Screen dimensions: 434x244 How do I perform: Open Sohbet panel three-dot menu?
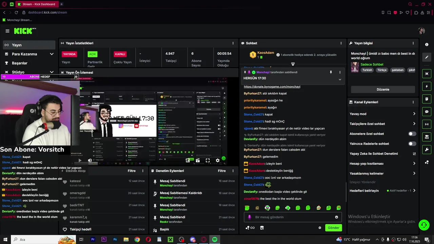click(341, 43)
